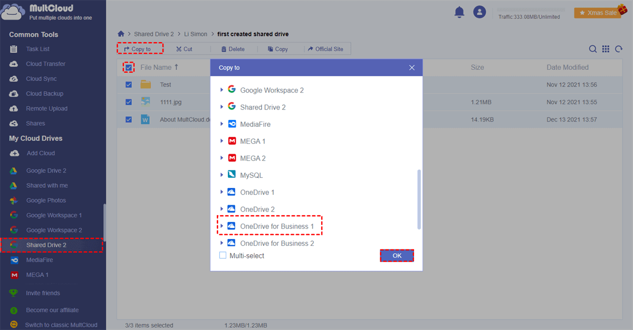Switch to grid view icon

[606, 49]
